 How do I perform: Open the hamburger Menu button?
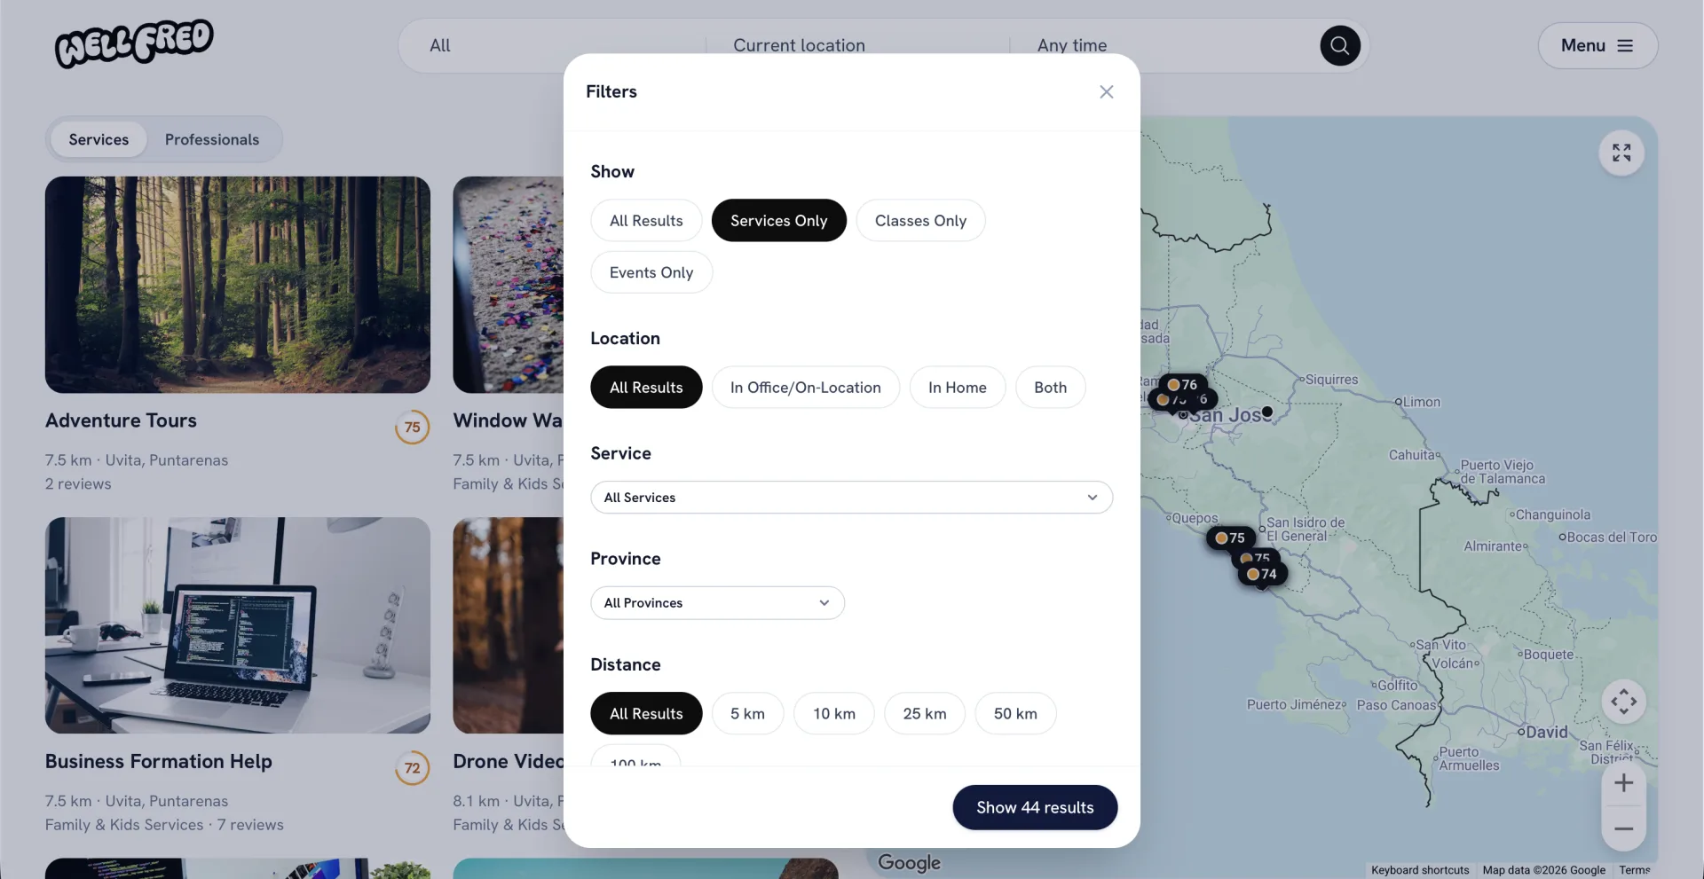[1597, 45]
